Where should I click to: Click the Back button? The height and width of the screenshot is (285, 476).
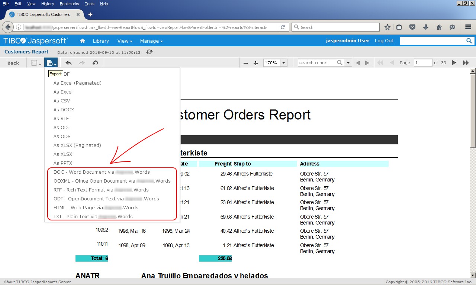click(13, 63)
